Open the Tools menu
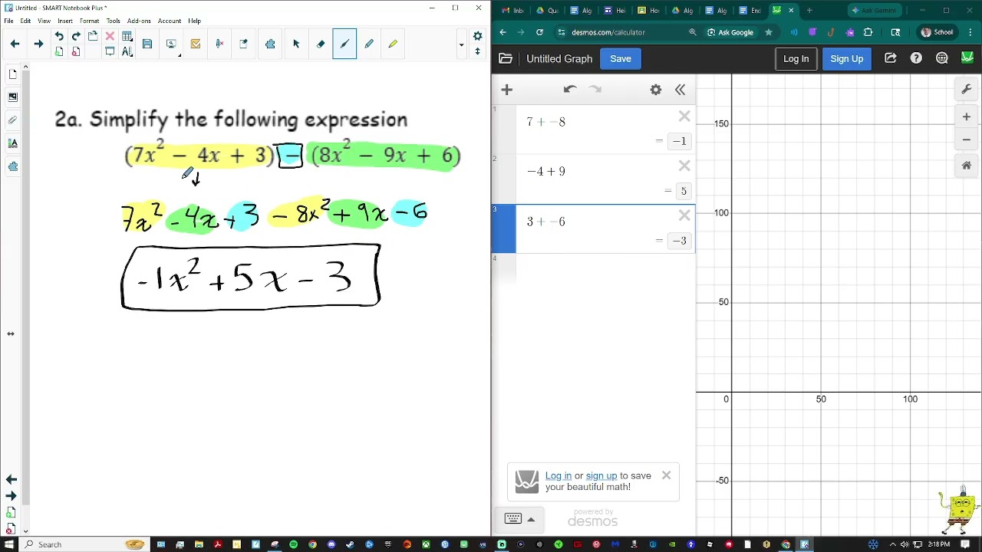This screenshot has width=982, height=552. pyautogui.click(x=114, y=21)
